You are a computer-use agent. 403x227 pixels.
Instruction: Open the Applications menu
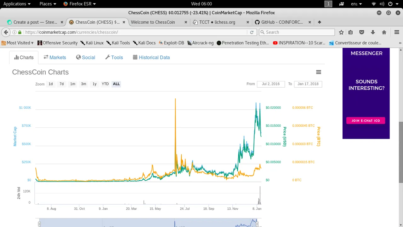(17, 4)
